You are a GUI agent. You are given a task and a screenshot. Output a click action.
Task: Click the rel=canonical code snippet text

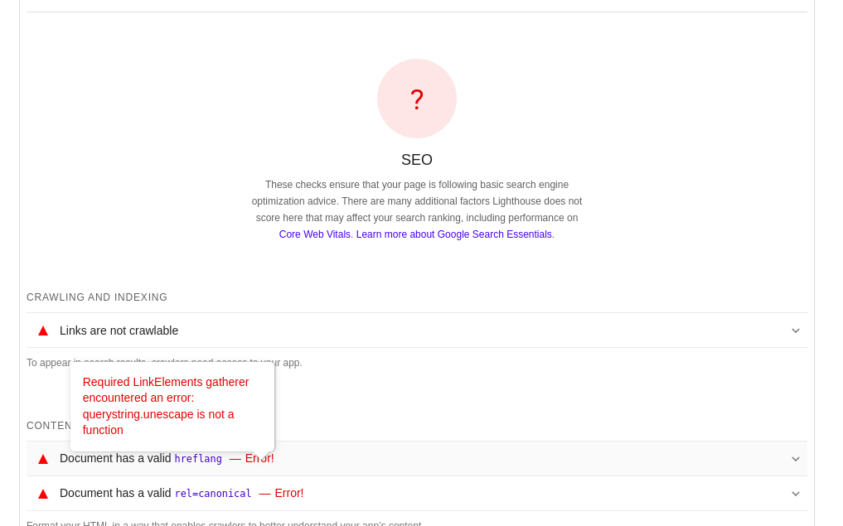click(x=212, y=493)
